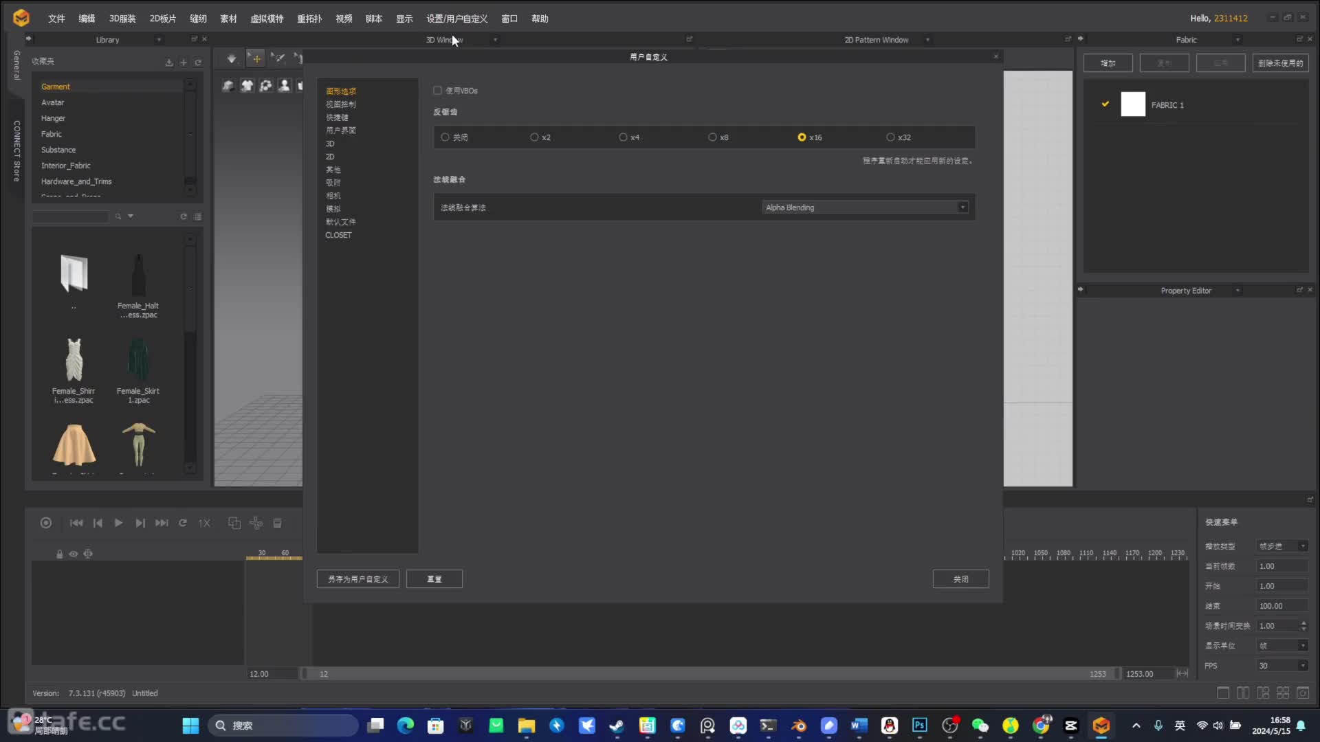The width and height of the screenshot is (1320, 742).
Task: Open the 设置/用户自定义 menu
Action: coord(457,19)
